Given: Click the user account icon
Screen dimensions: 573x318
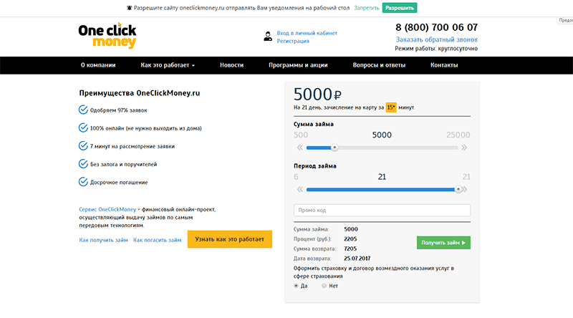Looking at the screenshot, I should (x=268, y=37).
